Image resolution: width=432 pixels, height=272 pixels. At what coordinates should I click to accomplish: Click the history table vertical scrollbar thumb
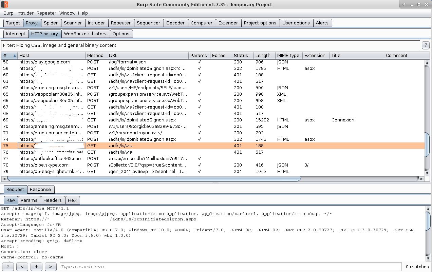click(427, 144)
